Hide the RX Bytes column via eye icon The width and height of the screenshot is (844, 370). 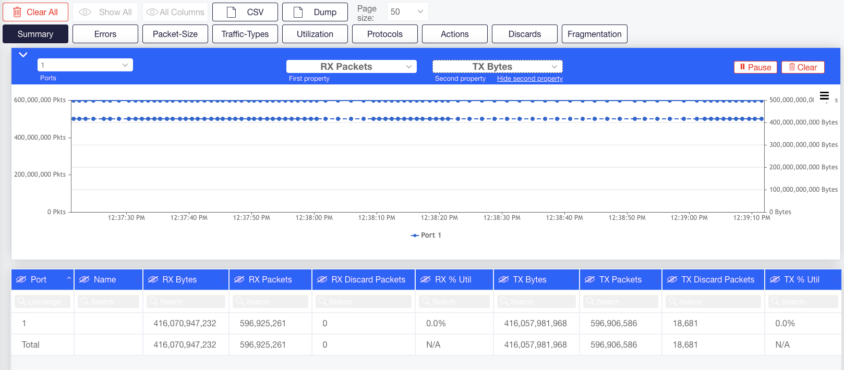(x=153, y=279)
